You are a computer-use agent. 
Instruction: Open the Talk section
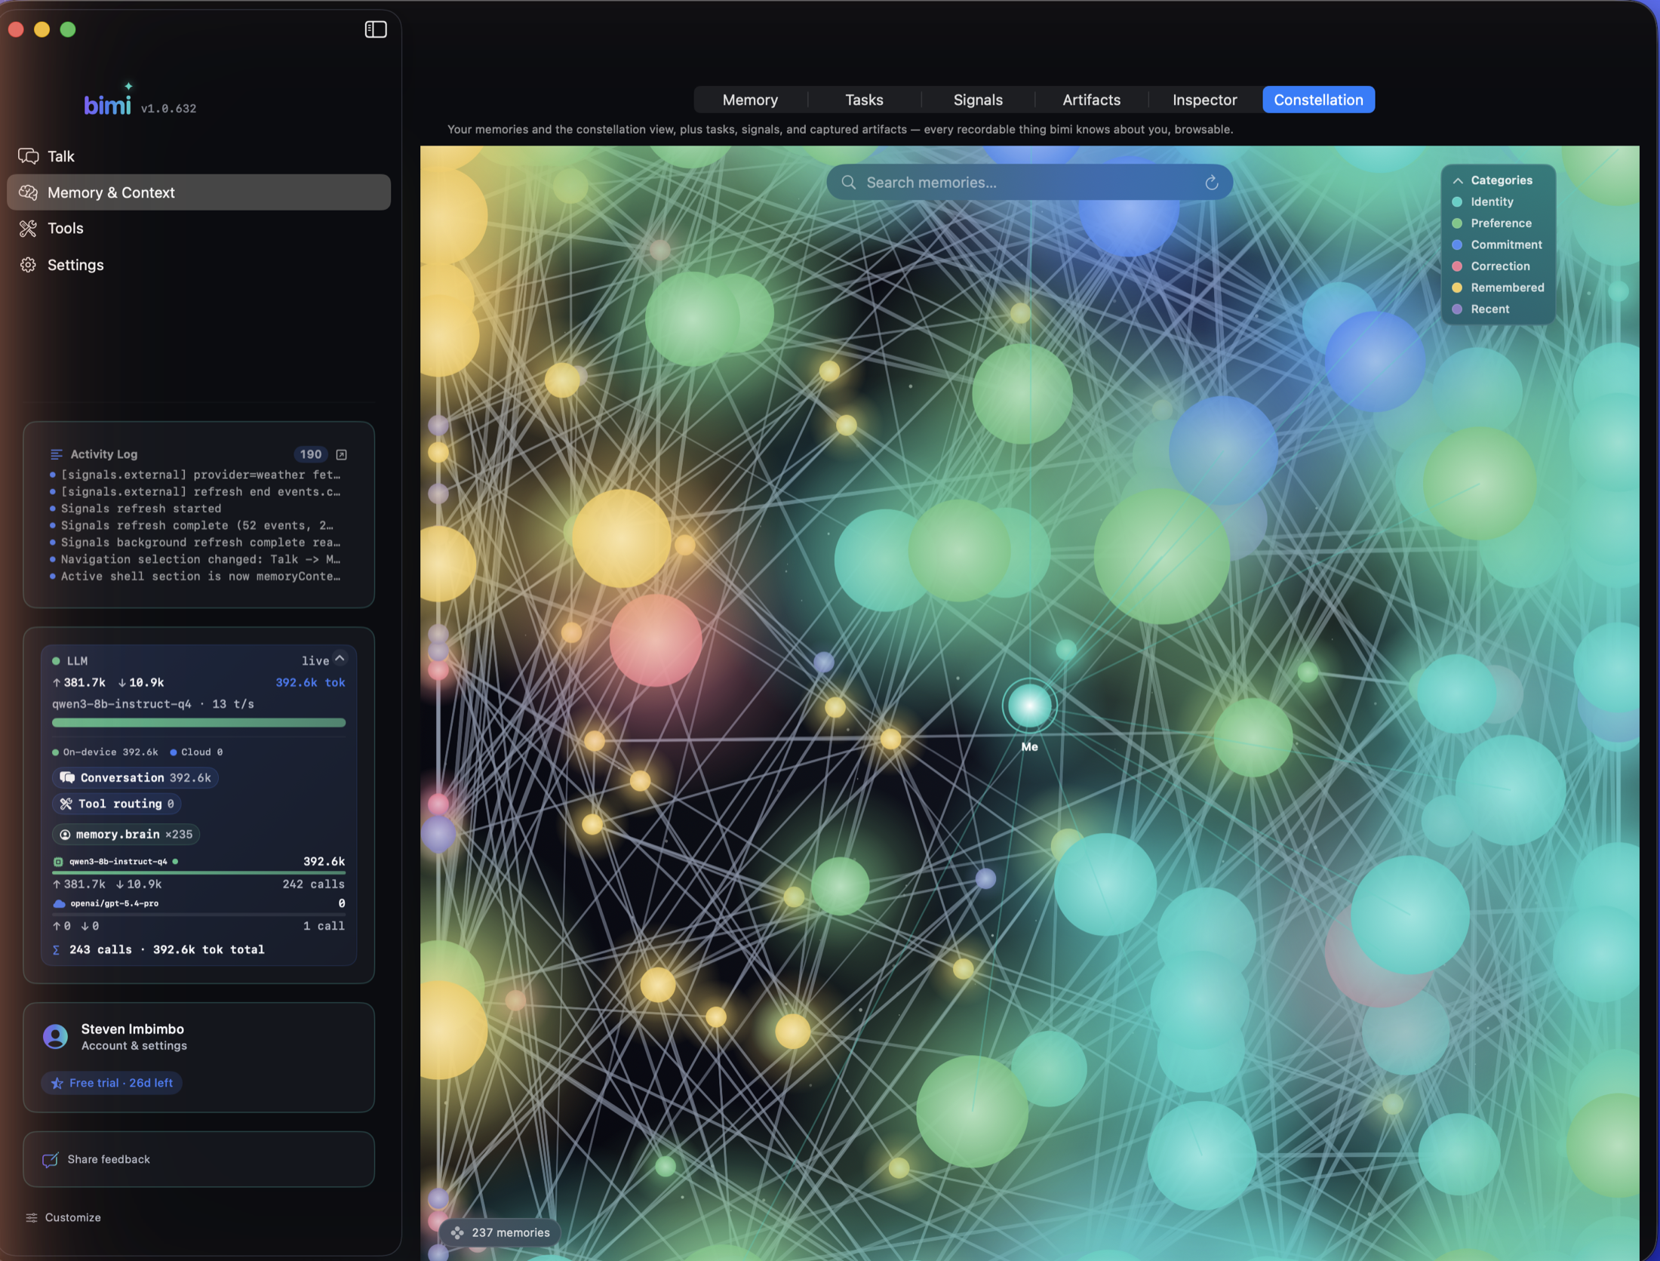click(x=199, y=156)
